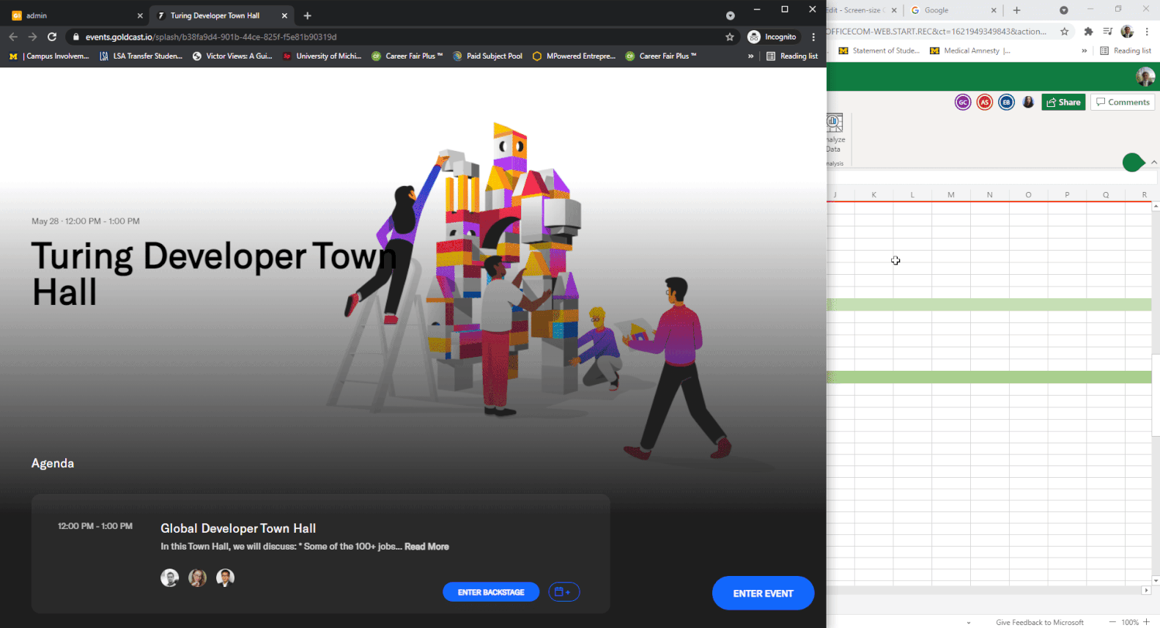This screenshot has width=1160, height=628.
Task: Open the Read More link in agenda description
Action: (x=426, y=547)
